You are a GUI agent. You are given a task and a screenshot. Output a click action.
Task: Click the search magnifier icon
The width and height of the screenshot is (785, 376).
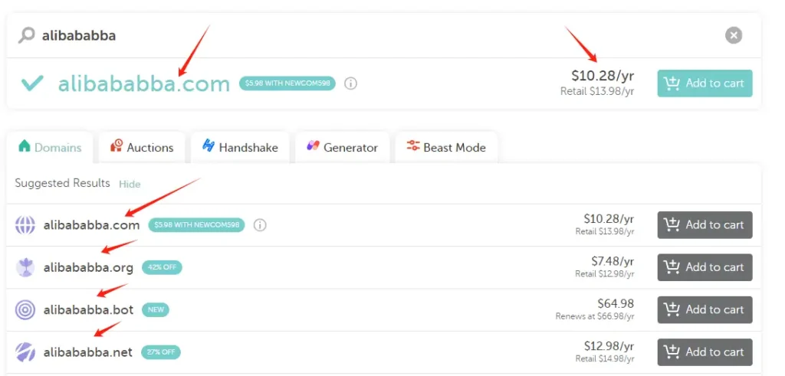pos(27,35)
